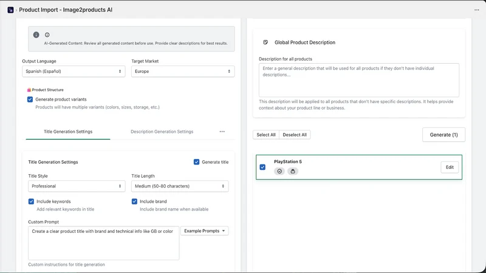
Task: Click the 'Custom instructions for title generation' hint
Action: (66, 265)
